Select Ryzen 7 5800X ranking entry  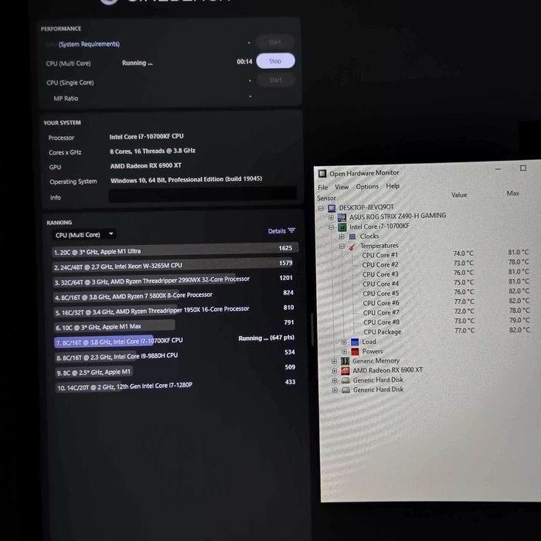[175, 295]
